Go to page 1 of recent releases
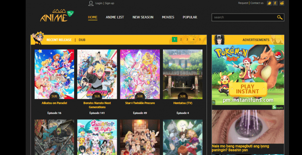Screen dimensions: 302x155 (x=174, y=40)
